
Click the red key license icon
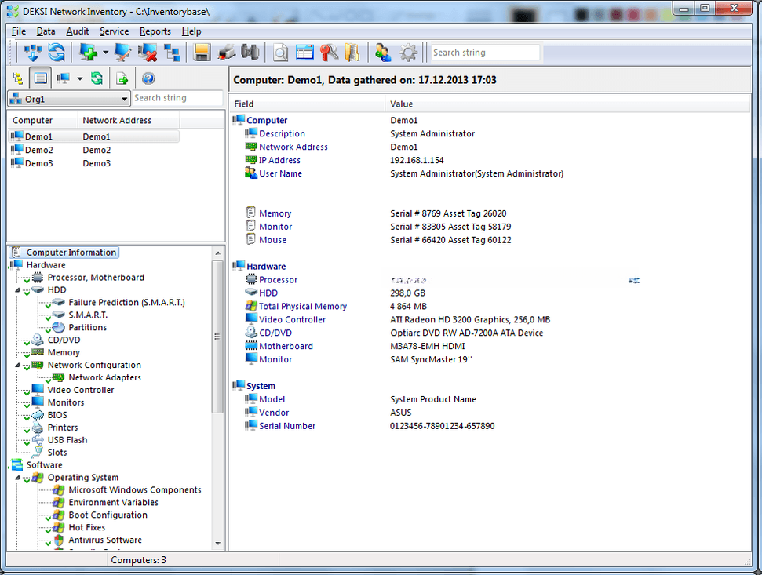[x=329, y=53]
